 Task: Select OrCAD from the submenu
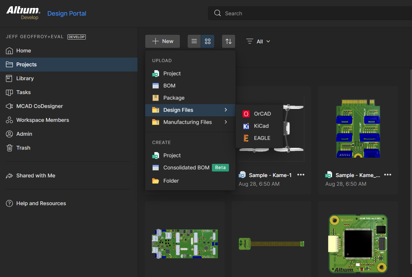pos(262,114)
